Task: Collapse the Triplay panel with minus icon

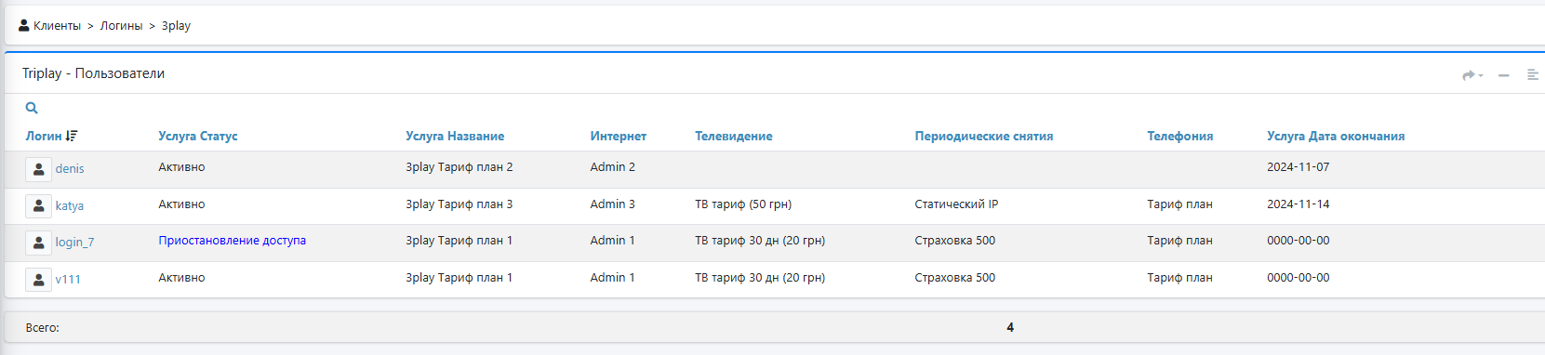Action: [x=1503, y=75]
